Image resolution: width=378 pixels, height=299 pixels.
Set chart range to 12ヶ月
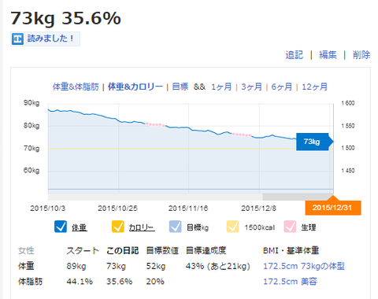(314, 87)
